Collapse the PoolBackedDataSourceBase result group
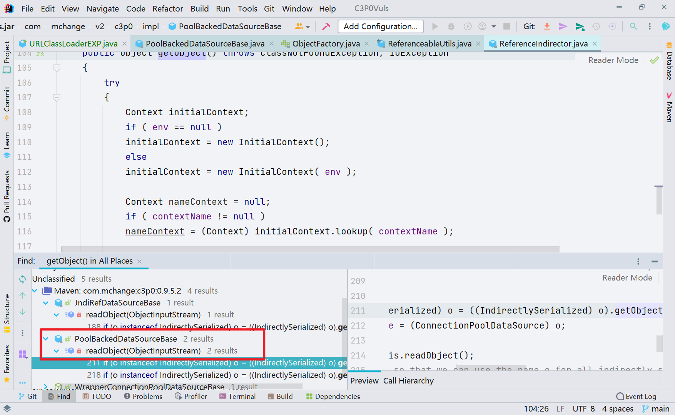Viewport: 675px width, 415px height. click(46, 339)
